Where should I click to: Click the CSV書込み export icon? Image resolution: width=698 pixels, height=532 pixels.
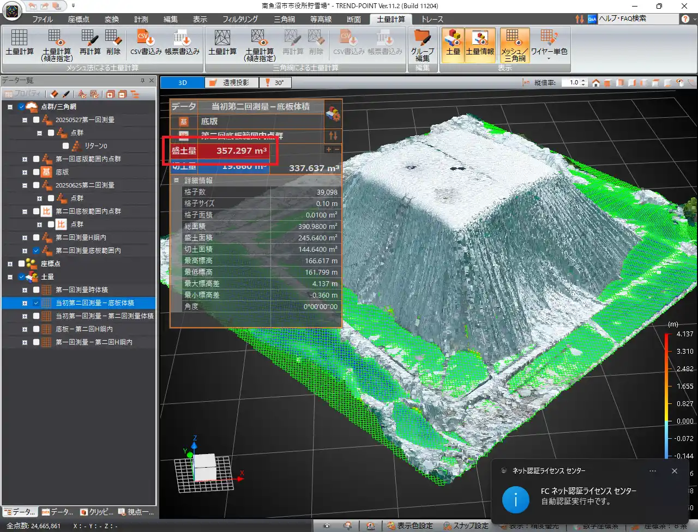(146, 43)
